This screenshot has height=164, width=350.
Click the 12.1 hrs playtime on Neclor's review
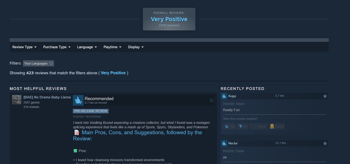(x=280, y=143)
